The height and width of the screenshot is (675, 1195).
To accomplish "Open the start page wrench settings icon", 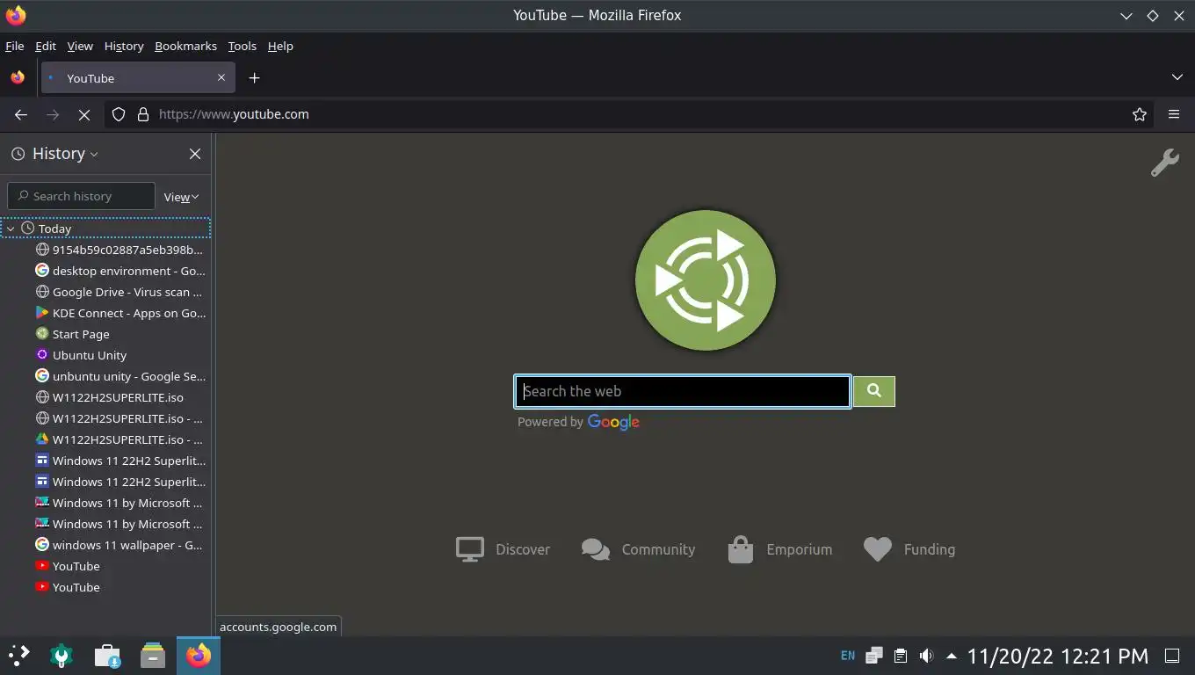I will click(x=1165, y=163).
